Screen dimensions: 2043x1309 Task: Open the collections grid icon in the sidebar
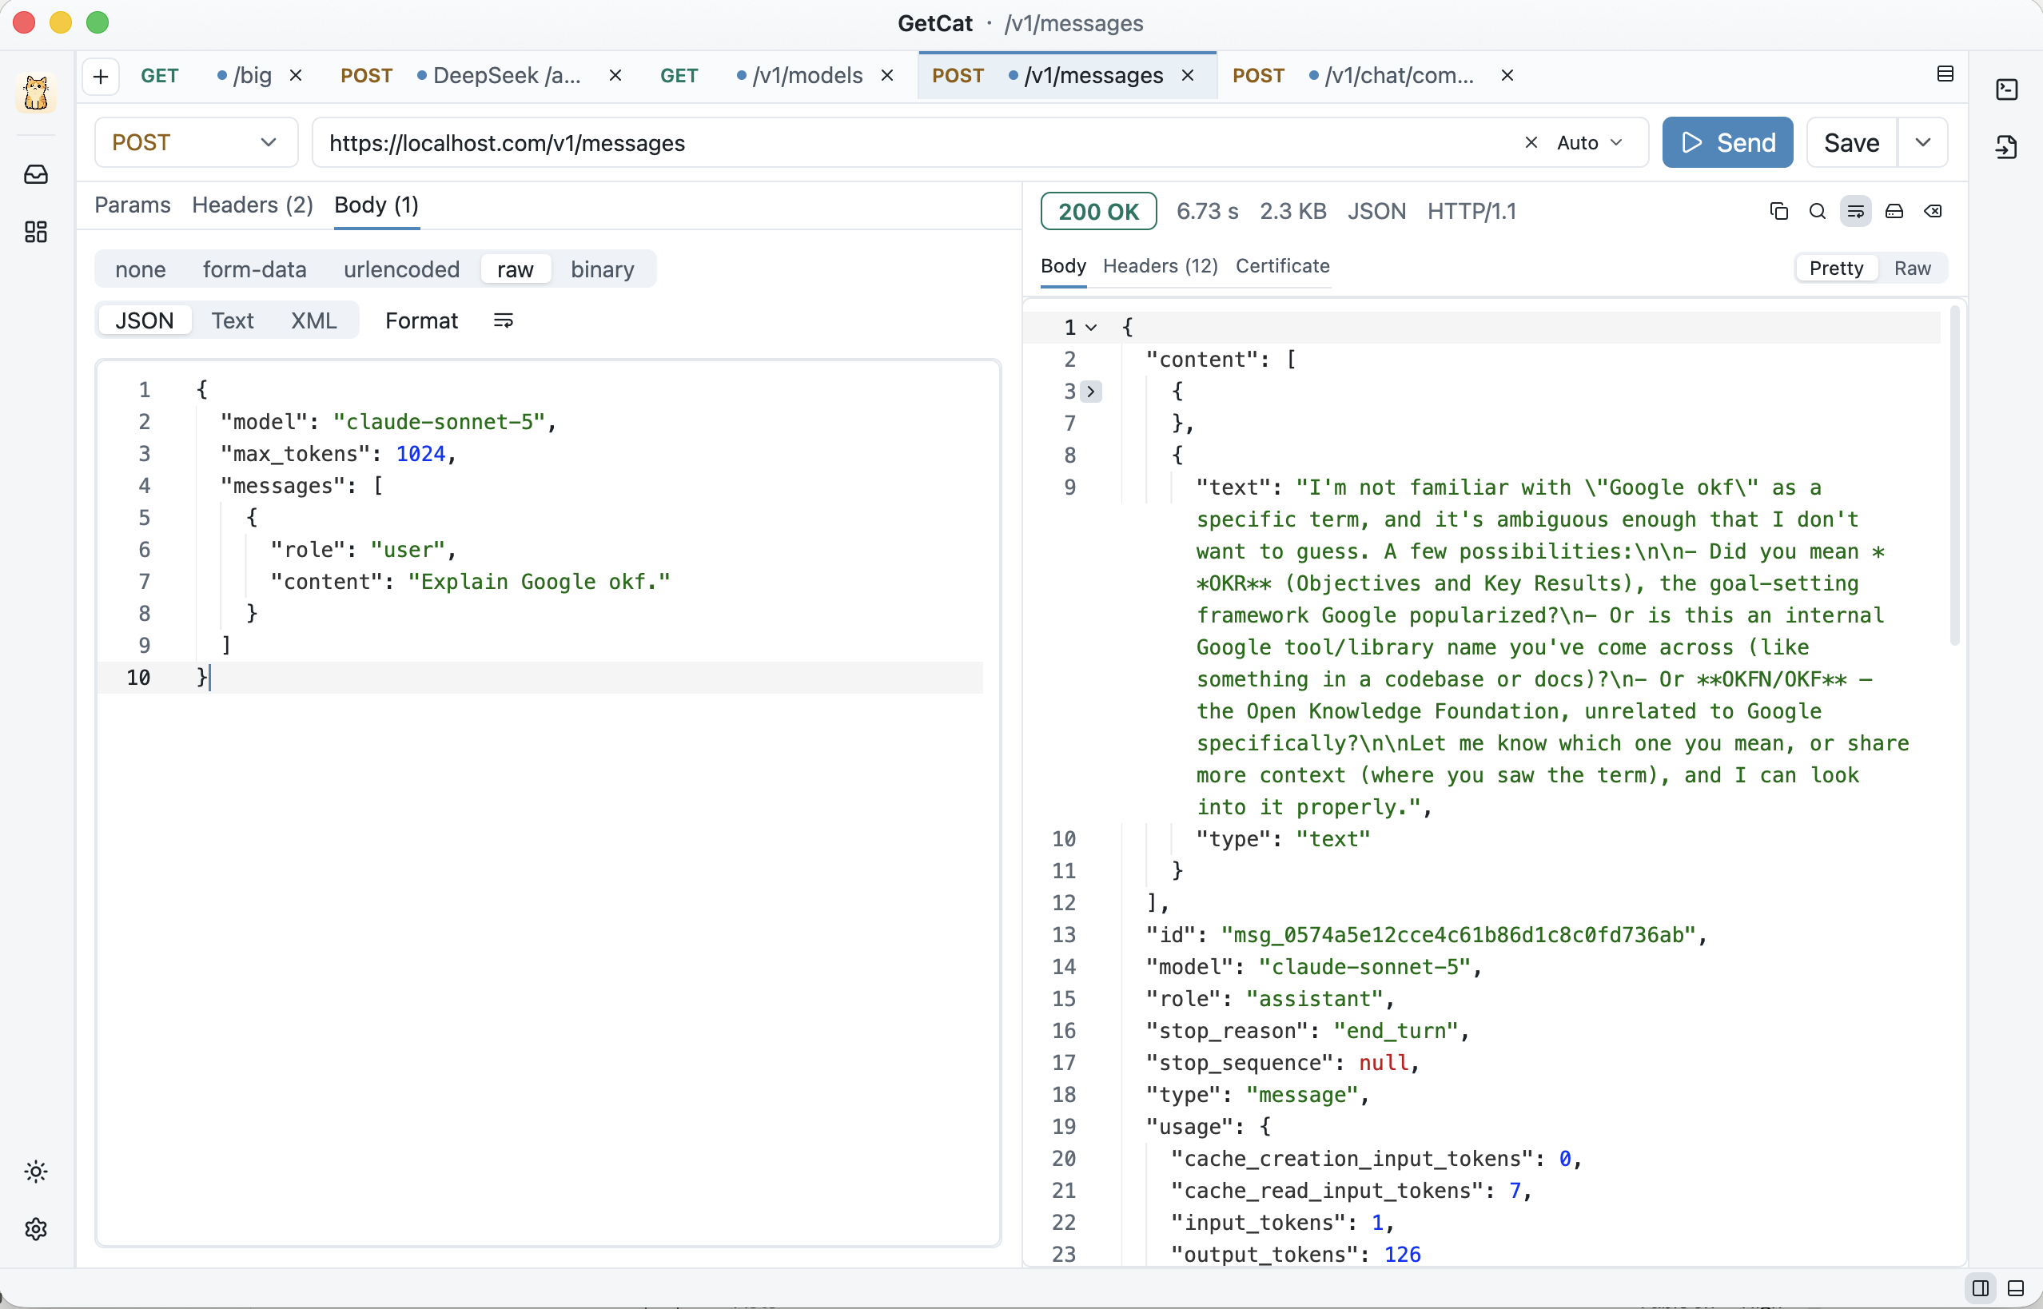click(36, 232)
